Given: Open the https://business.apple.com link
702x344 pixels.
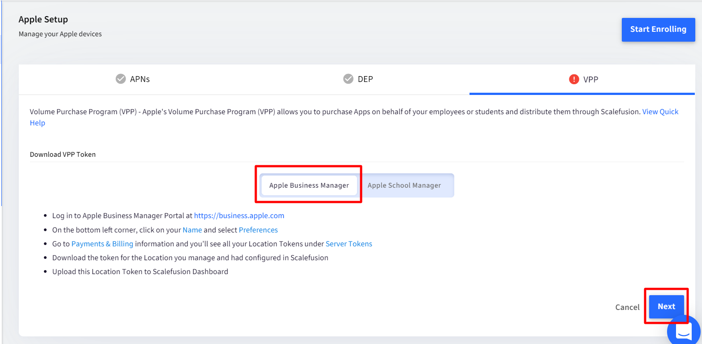Looking at the screenshot, I should click(x=239, y=215).
